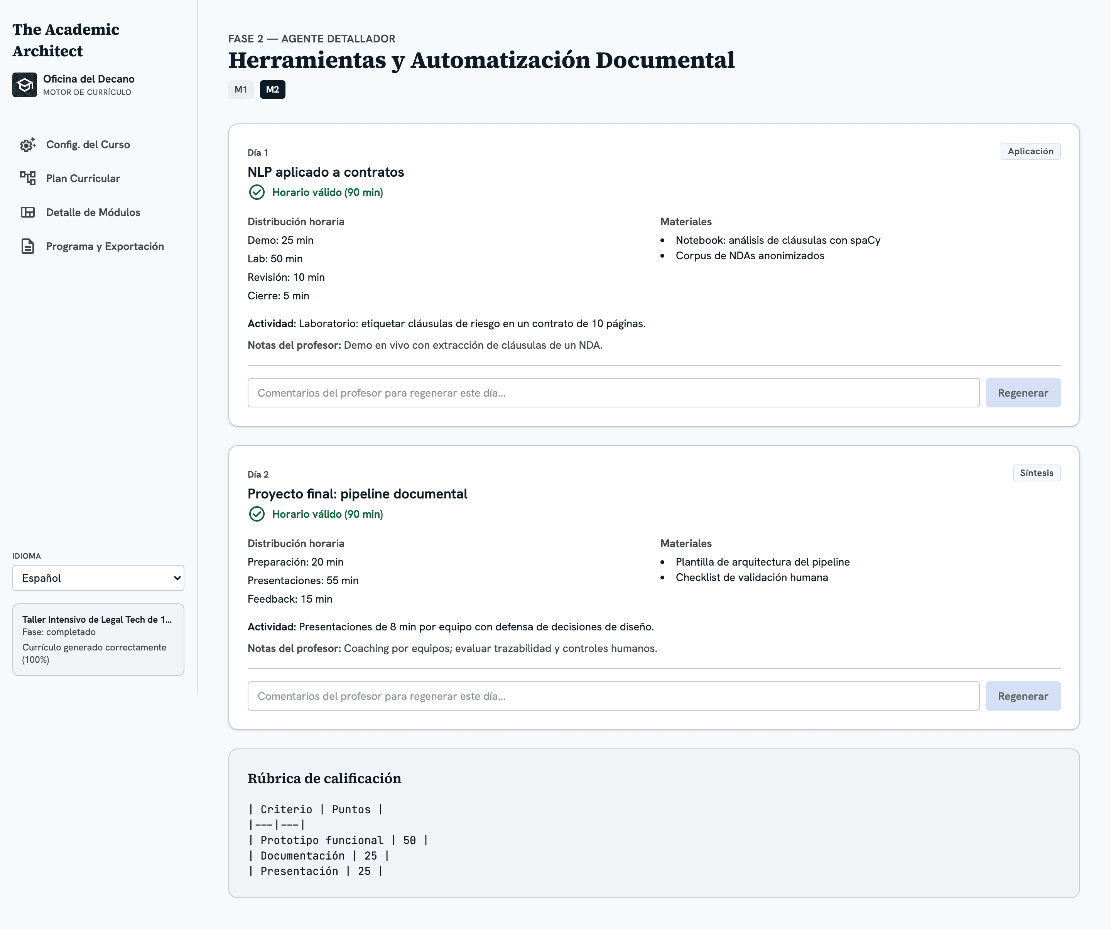Image resolution: width=1111 pixels, height=929 pixels.
Task: Click 'Horario válido (90 min)' under Día 1
Action: click(x=328, y=192)
